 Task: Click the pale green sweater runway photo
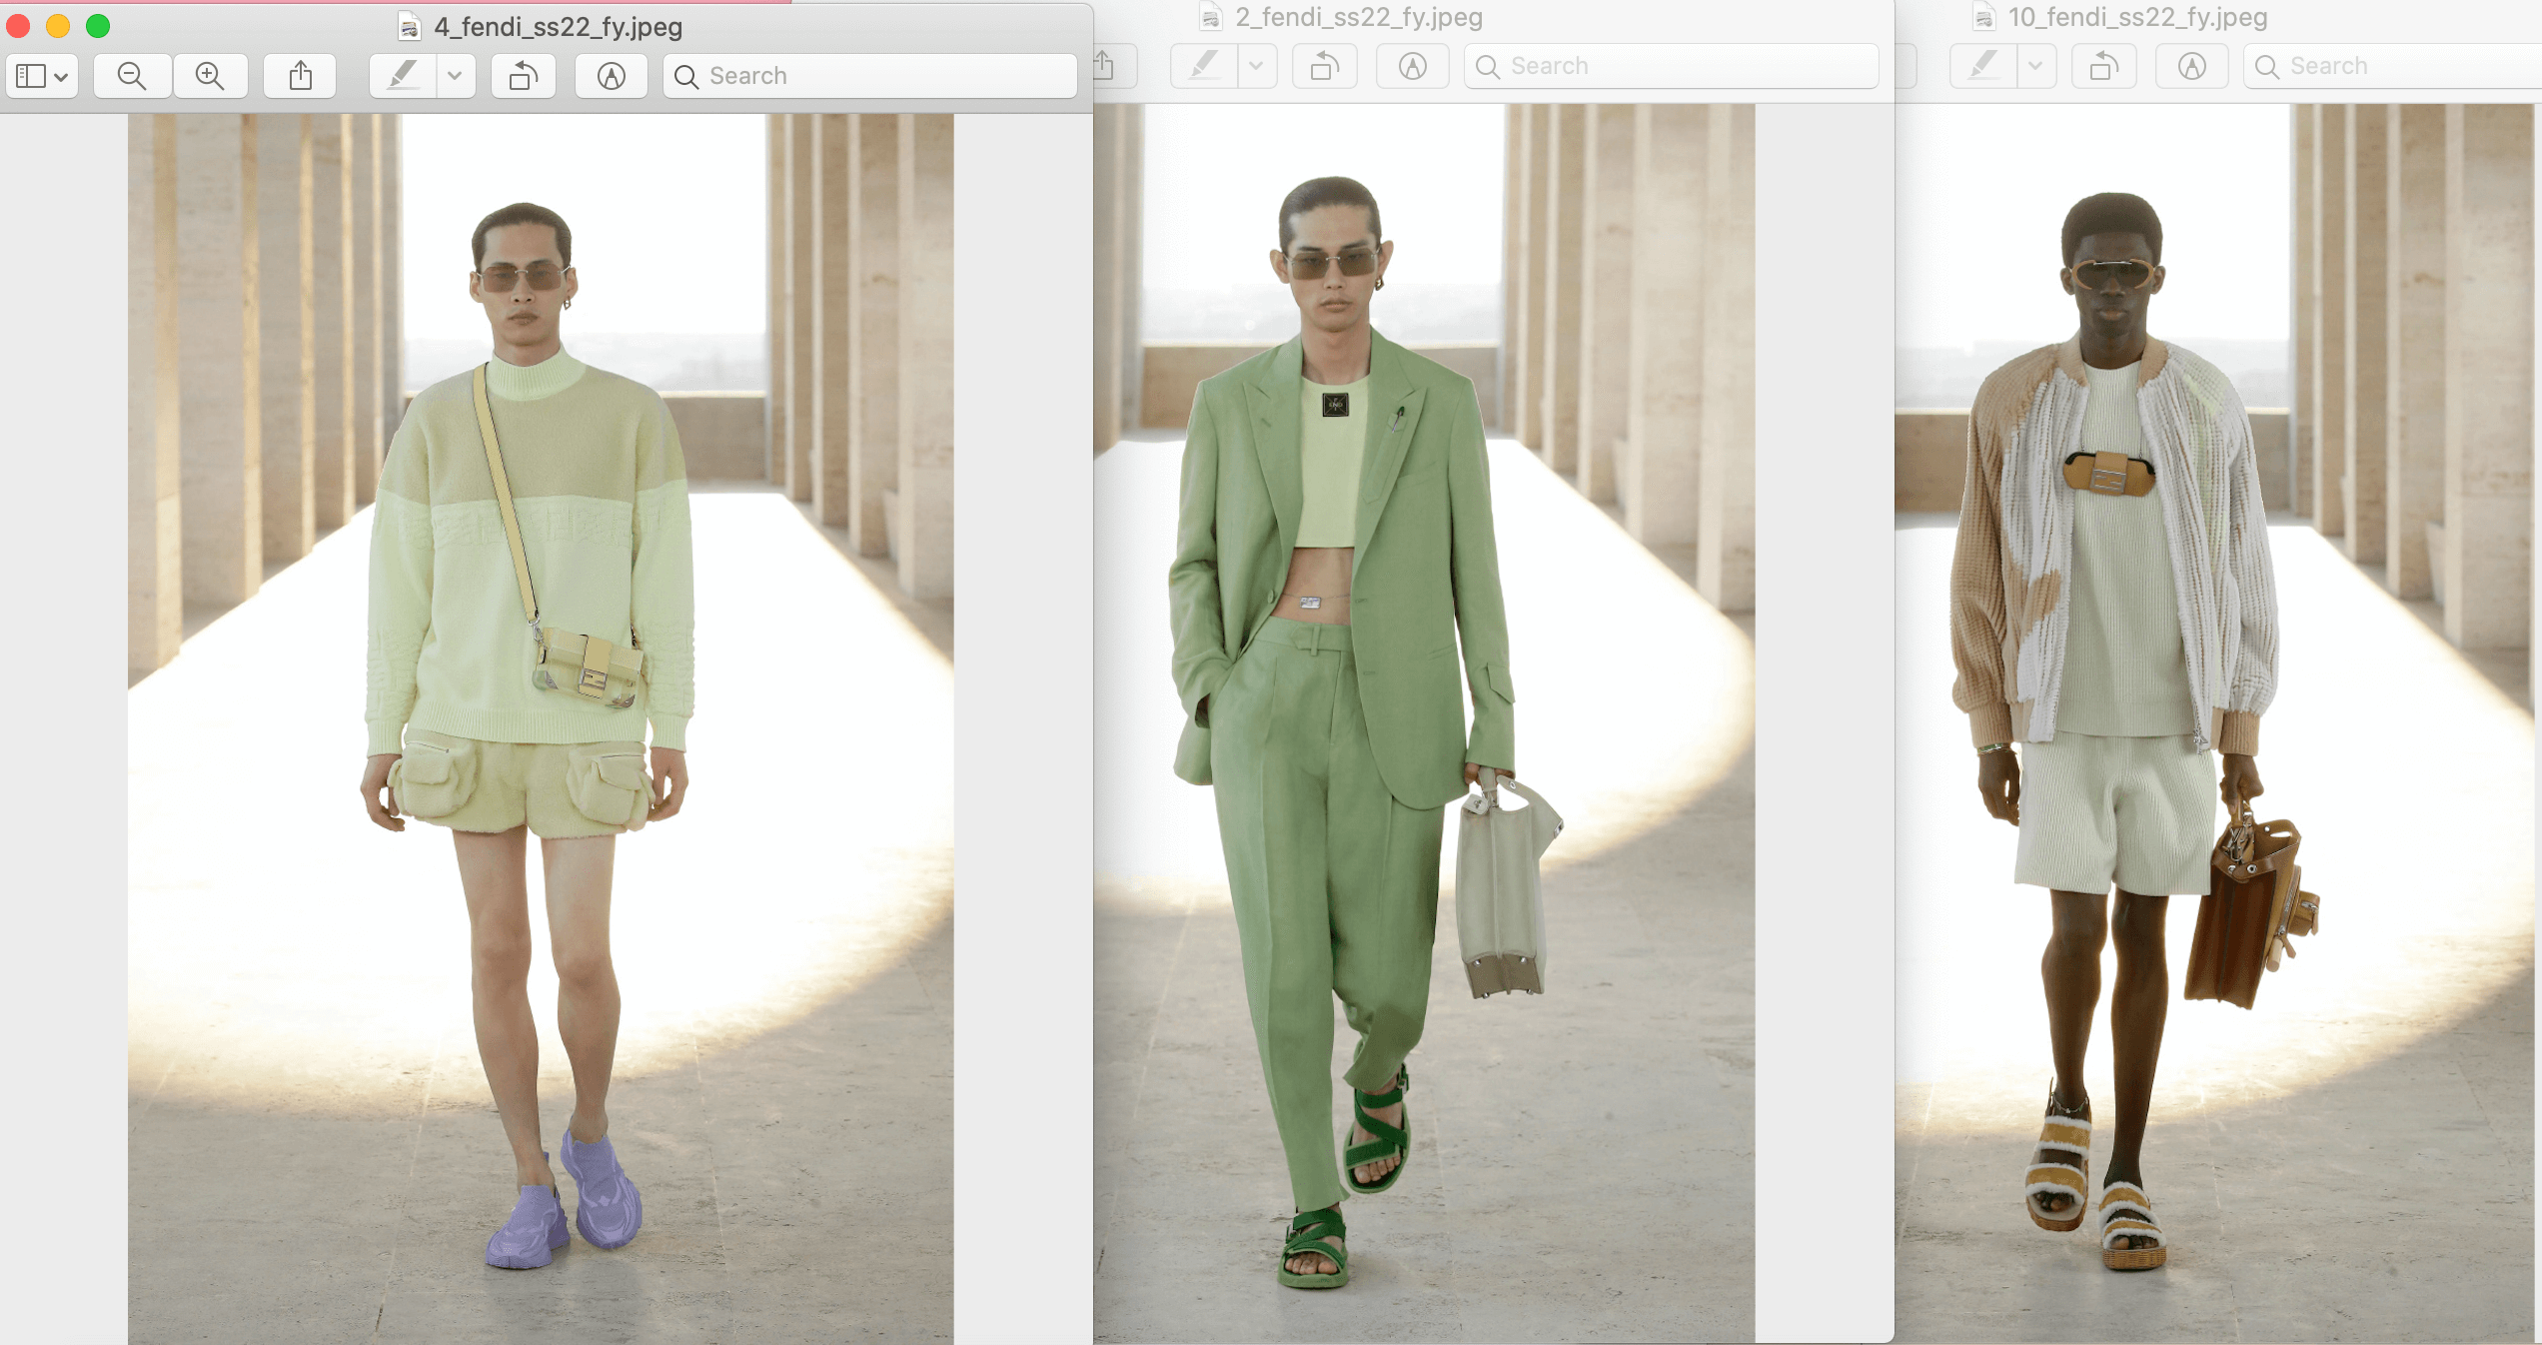[x=541, y=728]
